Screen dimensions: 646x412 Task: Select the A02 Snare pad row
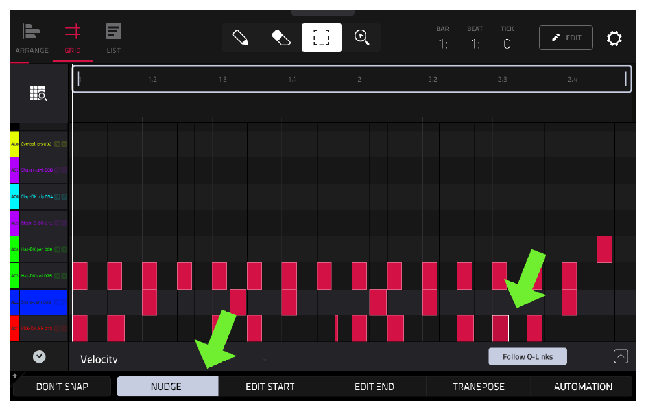pos(39,302)
